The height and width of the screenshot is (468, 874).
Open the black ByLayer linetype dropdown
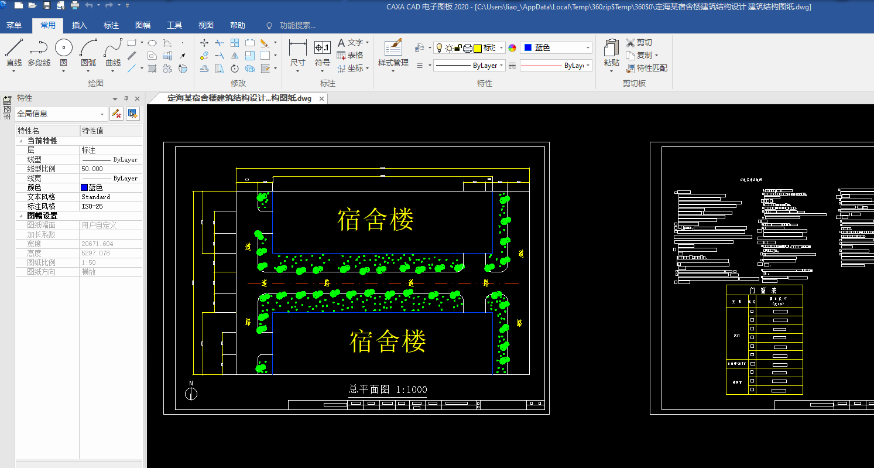coord(469,66)
